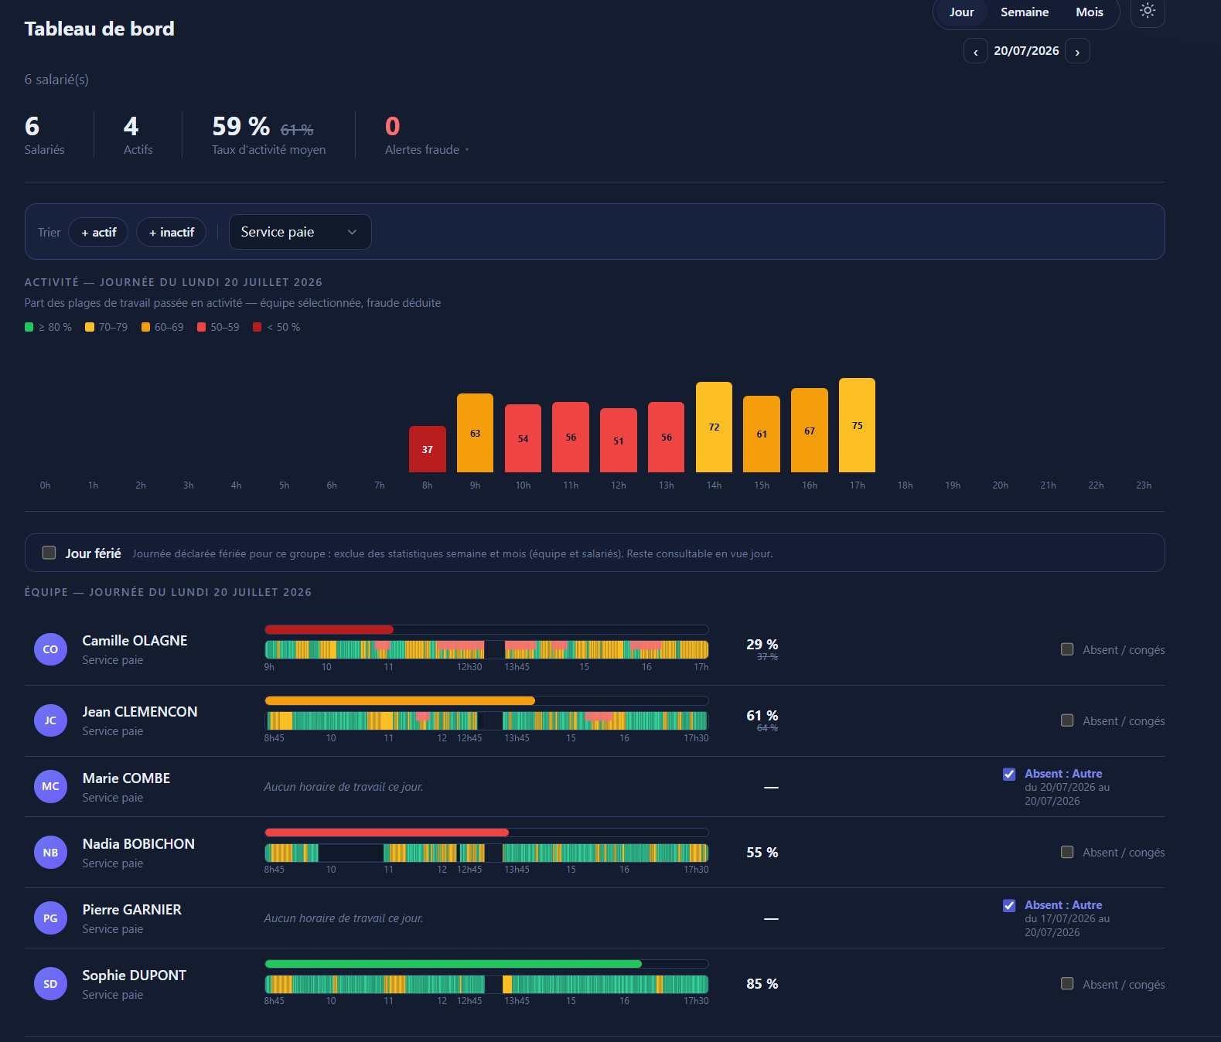Click Nadia BOBICHON's 55 % value
Image resolution: width=1221 pixels, height=1042 pixels.
pyautogui.click(x=762, y=853)
